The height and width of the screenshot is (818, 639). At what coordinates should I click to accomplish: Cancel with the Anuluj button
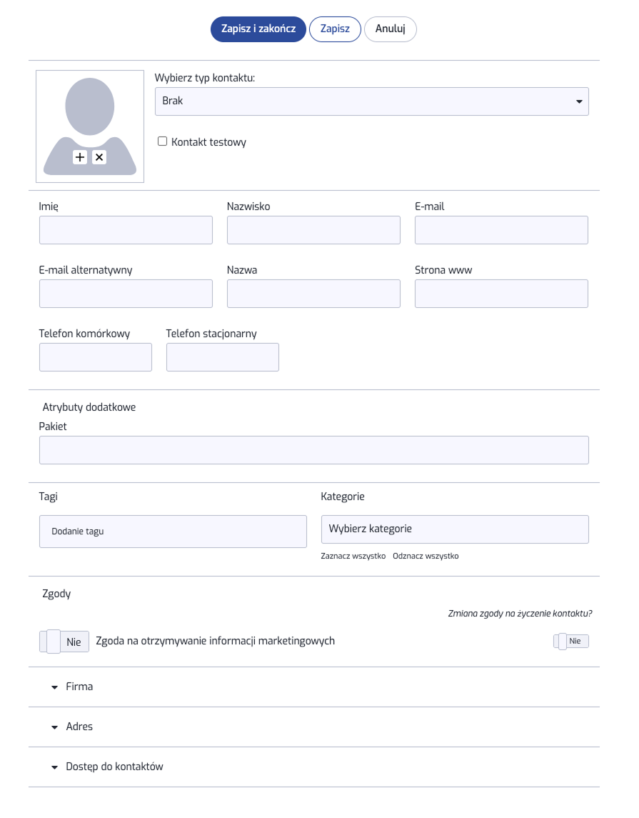tap(391, 29)
